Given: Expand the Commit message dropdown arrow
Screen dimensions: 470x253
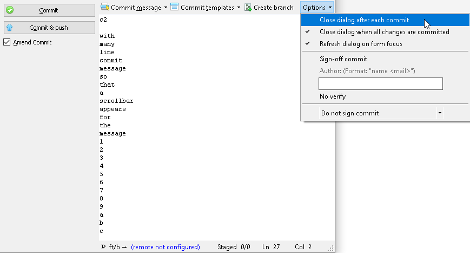Looking at the screenshot, I should point(166,8).
